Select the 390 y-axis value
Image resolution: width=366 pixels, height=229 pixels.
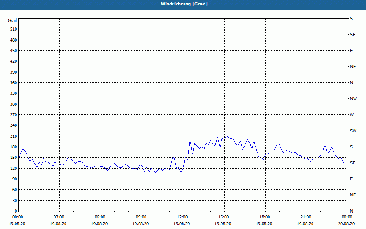tap(14, 72)
